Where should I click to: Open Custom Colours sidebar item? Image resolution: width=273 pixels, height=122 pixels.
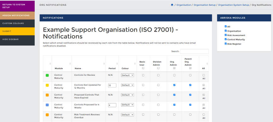click(x=17, y=23)
